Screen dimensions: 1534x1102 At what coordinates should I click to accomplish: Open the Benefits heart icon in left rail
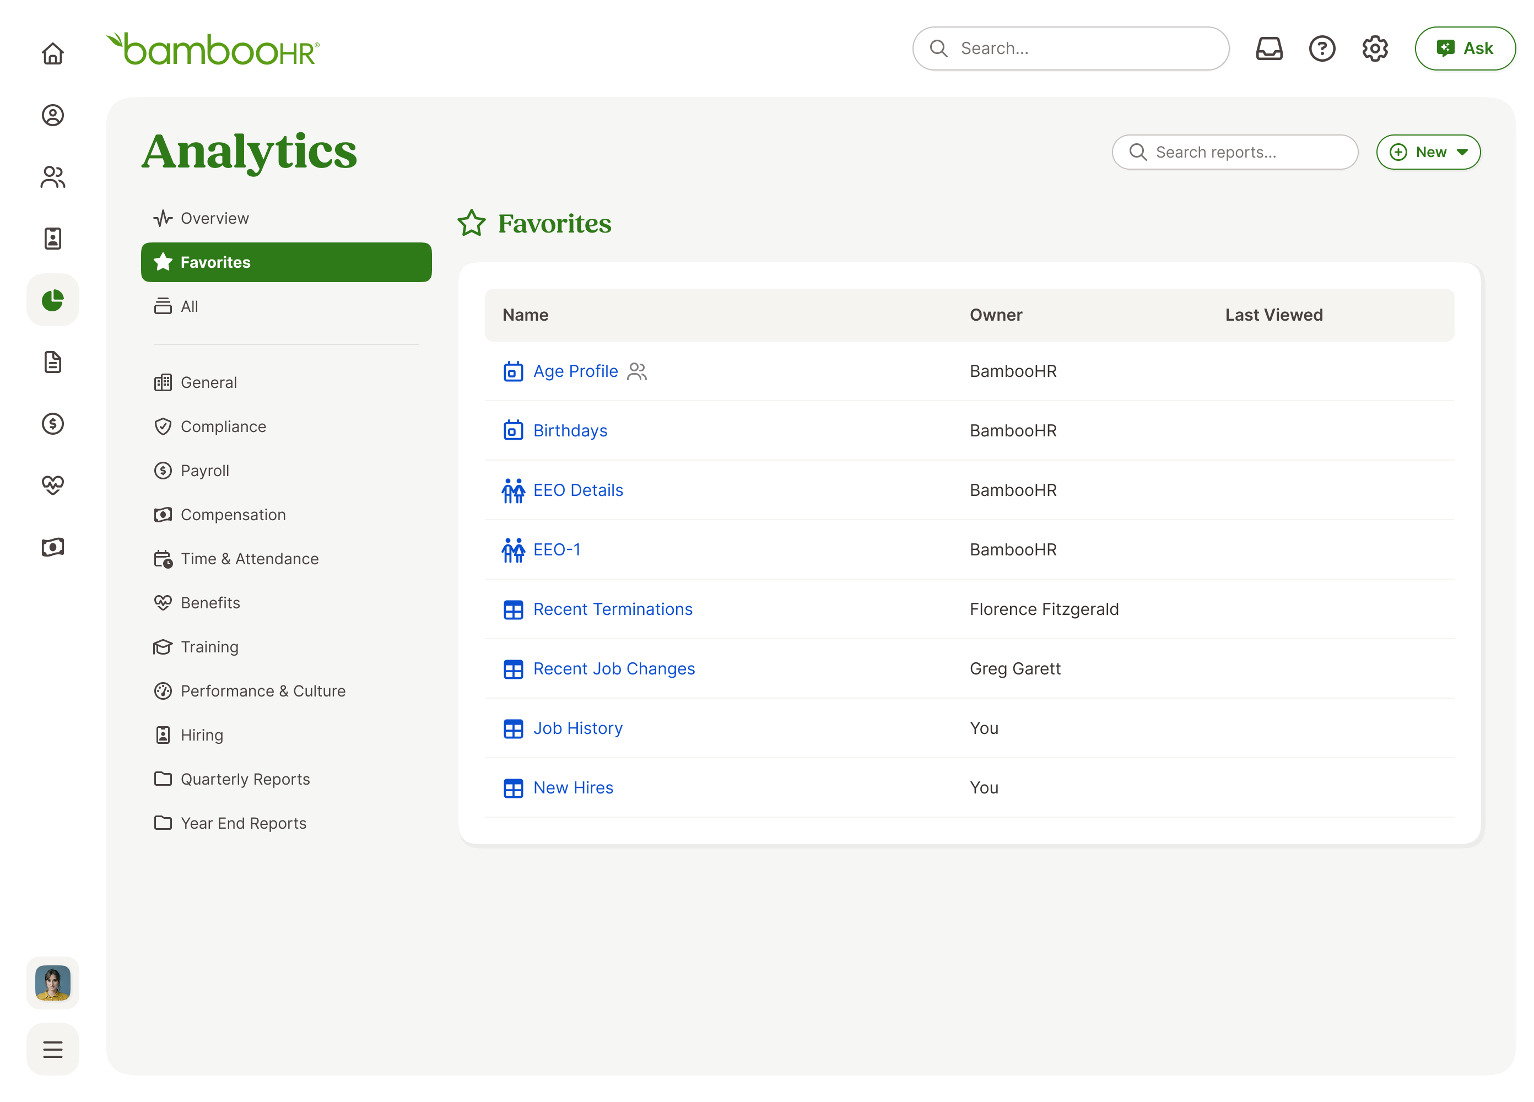[53, 485]
